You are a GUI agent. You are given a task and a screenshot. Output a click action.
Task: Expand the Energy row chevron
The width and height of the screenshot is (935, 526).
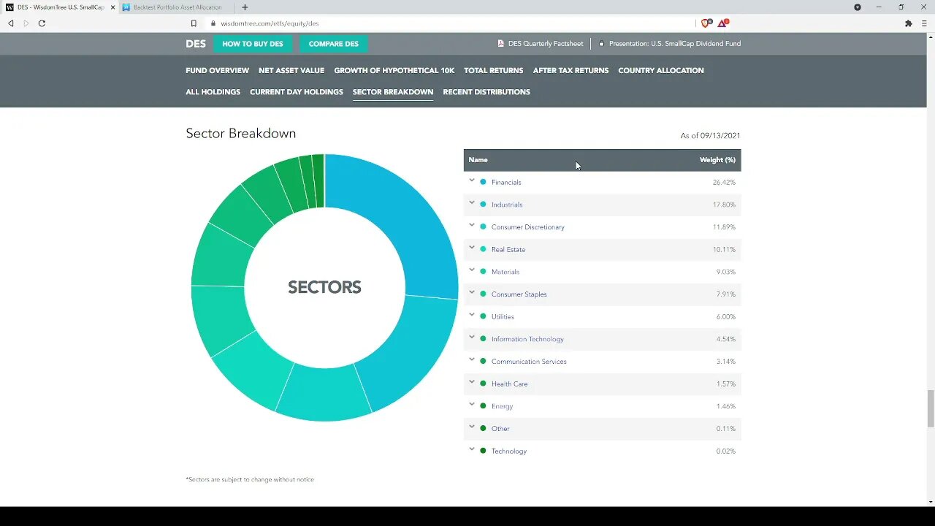pos(472,405)
